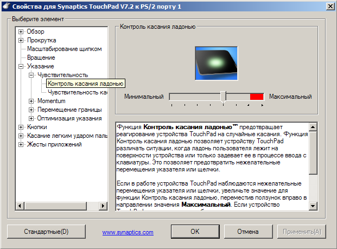The width and height of the screenshot is (337, 249).
Task: Select the Перемещение границы tree label
Action: (x=69, y=110)
